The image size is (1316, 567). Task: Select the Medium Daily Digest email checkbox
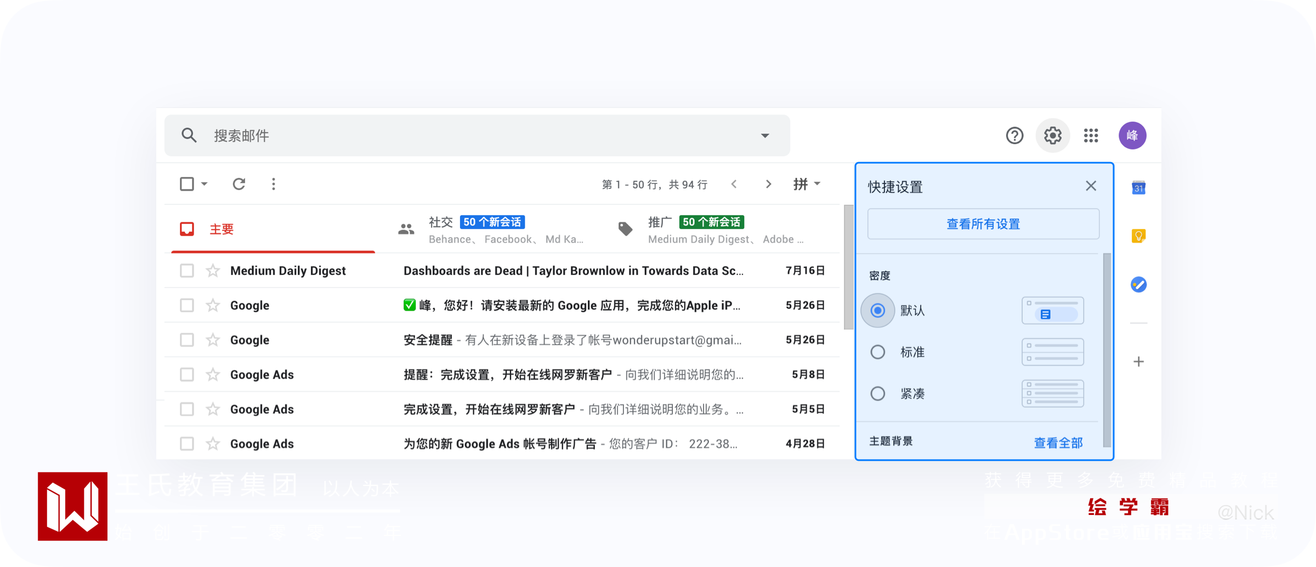pos(187,271)
